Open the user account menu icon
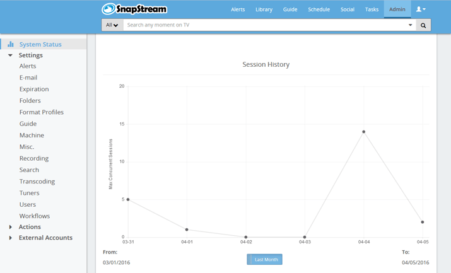 pos(421,9)
